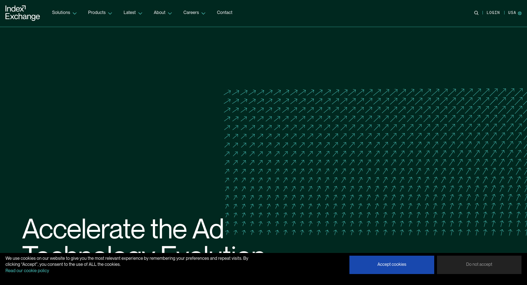Expand the About chevron arrow
The height and width of the screenshot is (285, 527).
click(170, 13)
